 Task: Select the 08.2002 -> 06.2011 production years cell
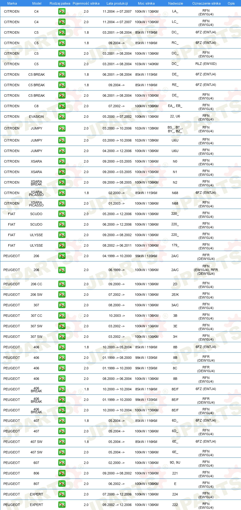(x=117, y=245)
